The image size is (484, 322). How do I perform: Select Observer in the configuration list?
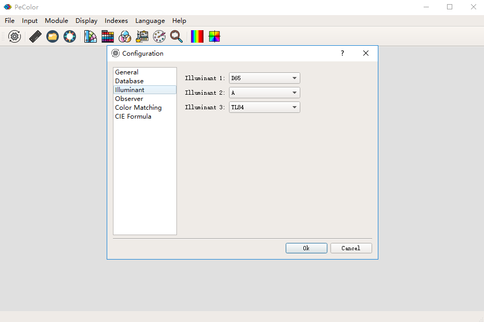(145, 99)
